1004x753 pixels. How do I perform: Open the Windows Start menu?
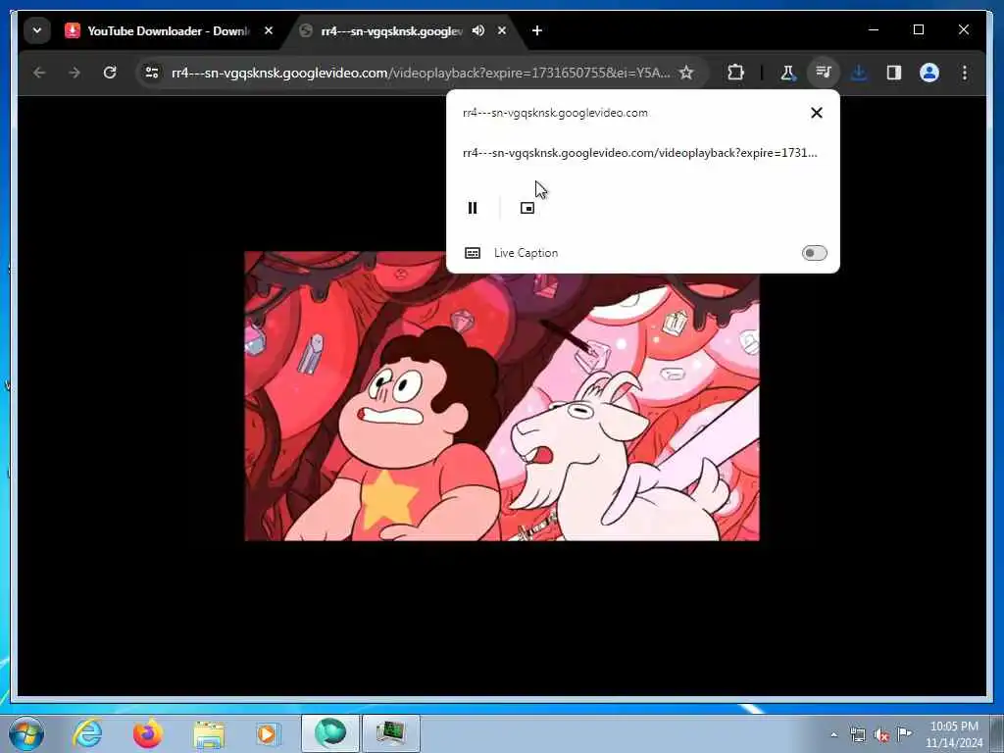pyautogui.click(x=25, y=733)
